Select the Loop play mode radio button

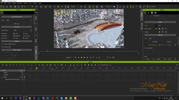point(24,34)
